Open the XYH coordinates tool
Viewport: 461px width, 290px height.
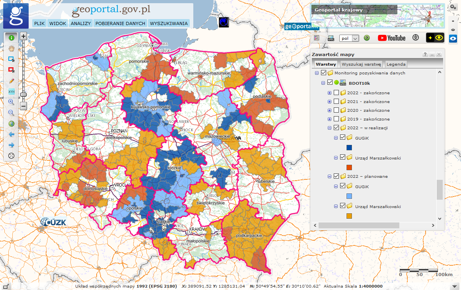(12, 91)
